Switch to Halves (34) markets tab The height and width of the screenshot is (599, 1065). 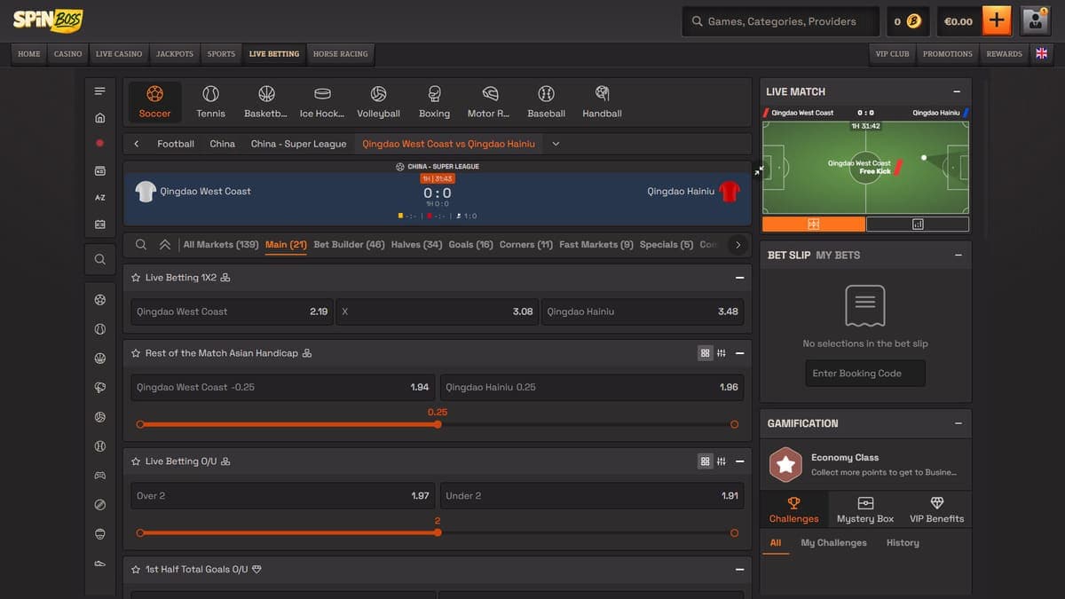click(x=416, y=245)
